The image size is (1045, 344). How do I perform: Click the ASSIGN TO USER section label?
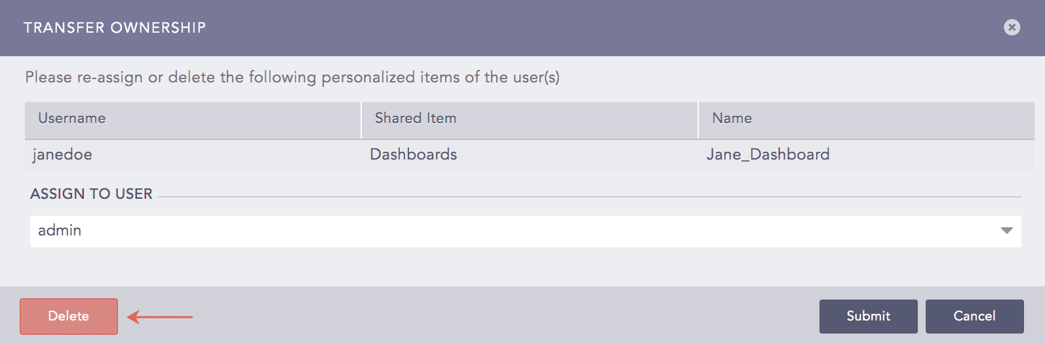(x=91, y=194)
